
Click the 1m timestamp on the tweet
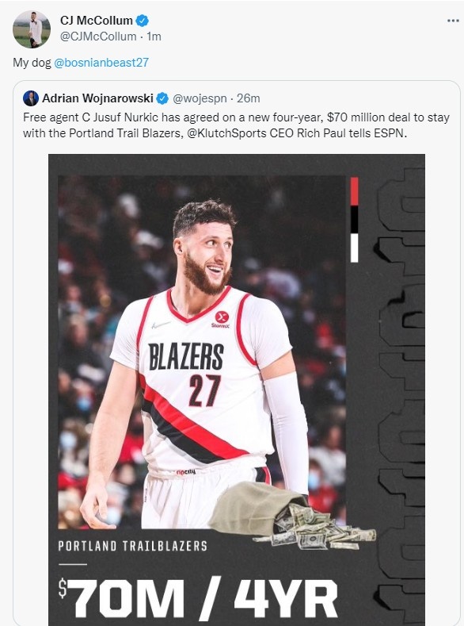[x=154, y=36]
